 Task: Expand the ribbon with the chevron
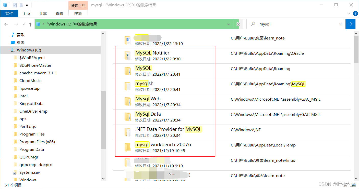(349, 13)
